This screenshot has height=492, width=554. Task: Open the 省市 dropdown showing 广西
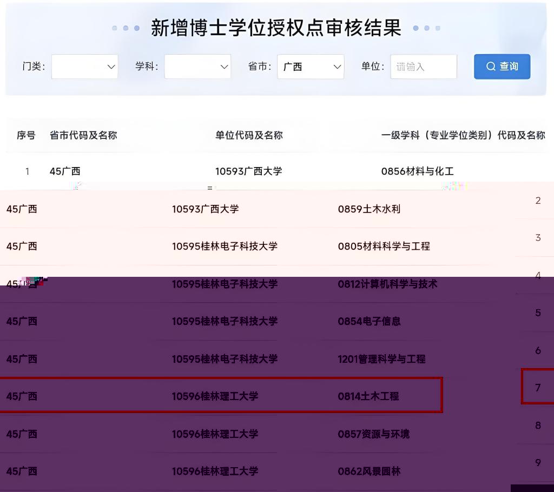click(x=311, y=67)
